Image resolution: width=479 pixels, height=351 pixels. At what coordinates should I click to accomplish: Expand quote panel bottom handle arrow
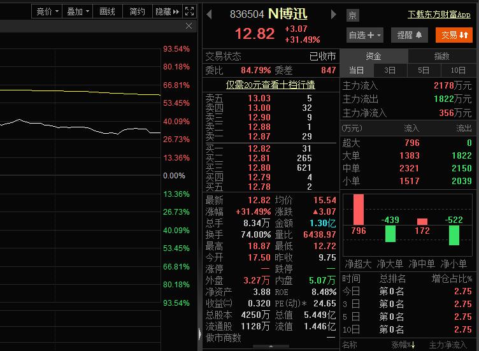point(271,347)
